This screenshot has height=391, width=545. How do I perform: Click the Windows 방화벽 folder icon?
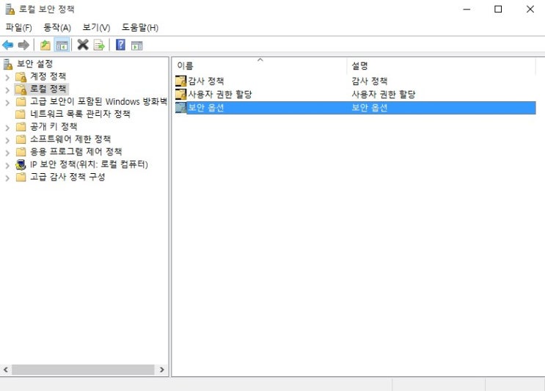(21, 102)
